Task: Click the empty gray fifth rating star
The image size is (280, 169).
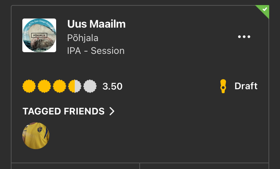Action: [x=90, y=87]
